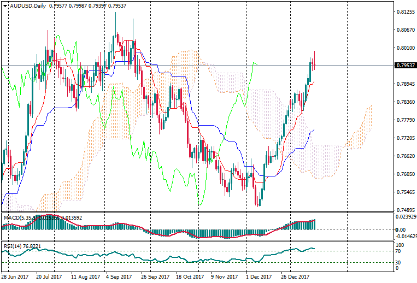Click the current price tag 0.79537
This screenshot has width=417, height=283.
pos(405,66)
